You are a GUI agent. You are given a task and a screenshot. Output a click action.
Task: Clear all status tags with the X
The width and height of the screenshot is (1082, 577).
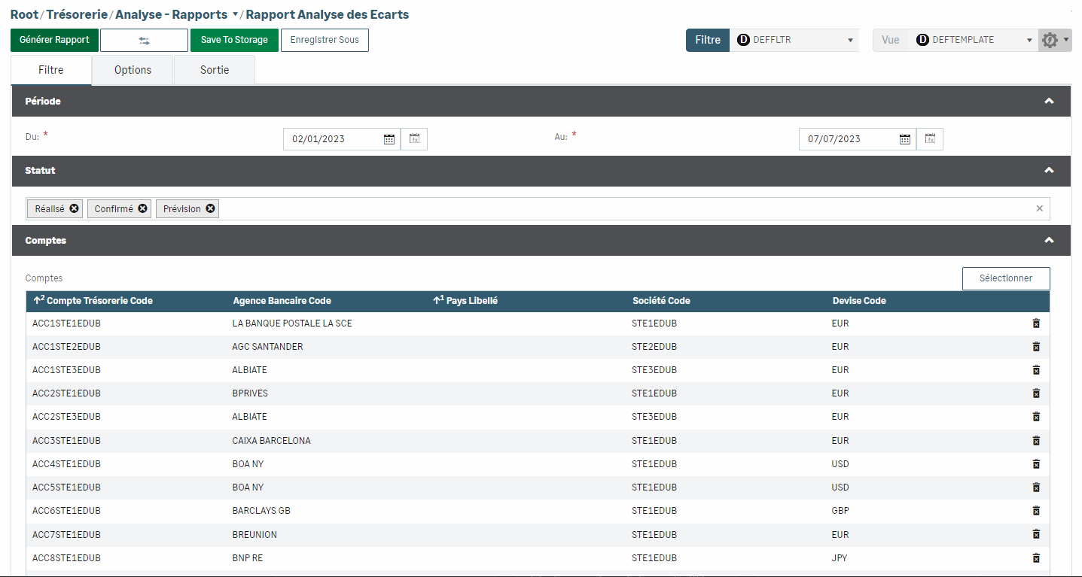(x=1040, y=209)
